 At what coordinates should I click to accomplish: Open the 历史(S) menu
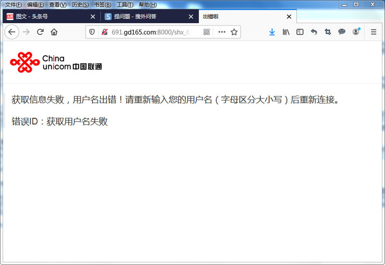(80, 4)
